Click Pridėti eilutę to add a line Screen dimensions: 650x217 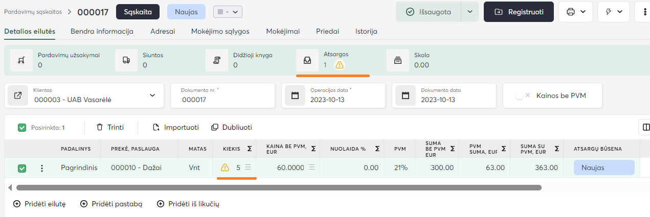point(39,204)
